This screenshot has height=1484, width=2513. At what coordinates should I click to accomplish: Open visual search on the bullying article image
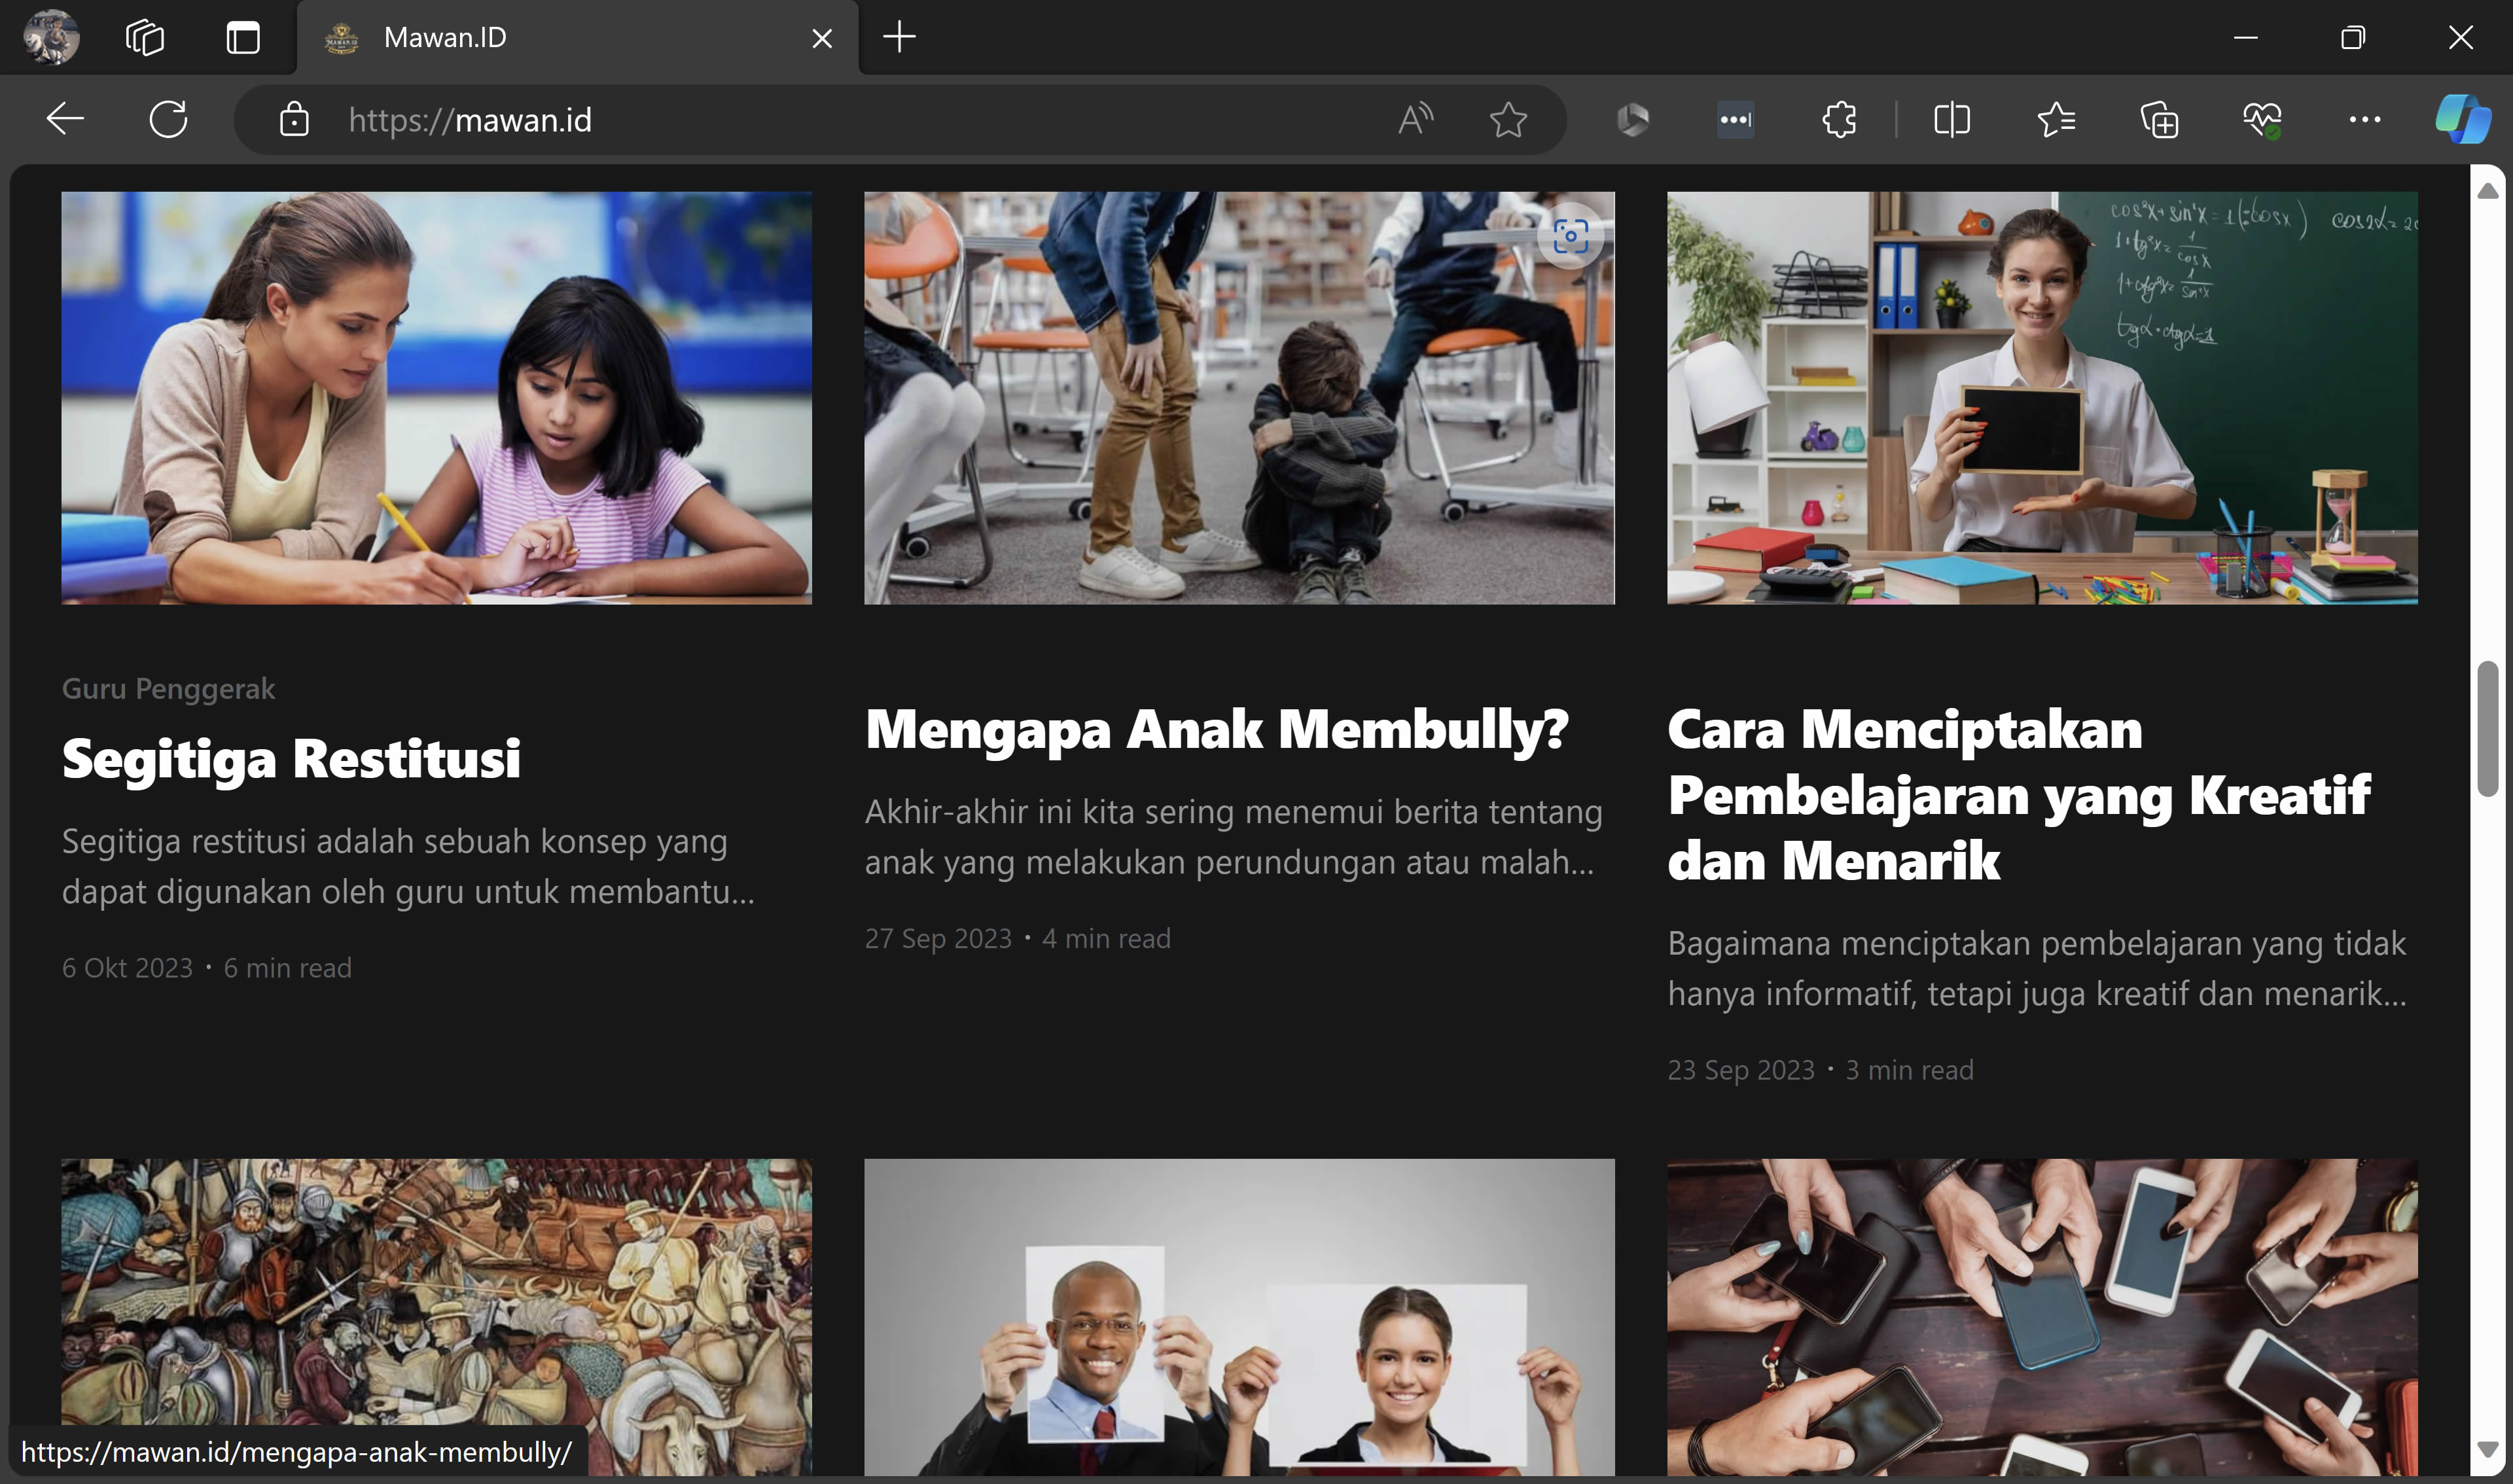click(x=1571, y=236)
